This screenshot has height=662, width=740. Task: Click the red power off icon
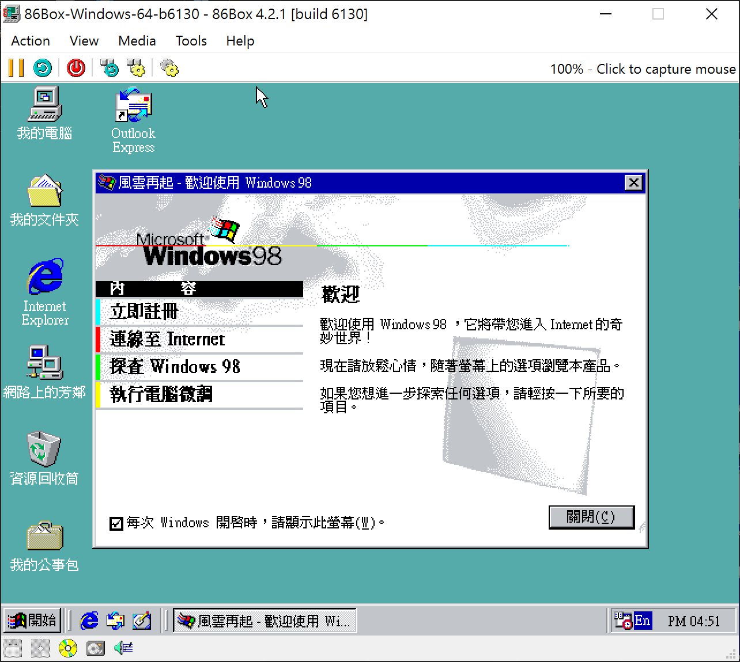(76, 68)
